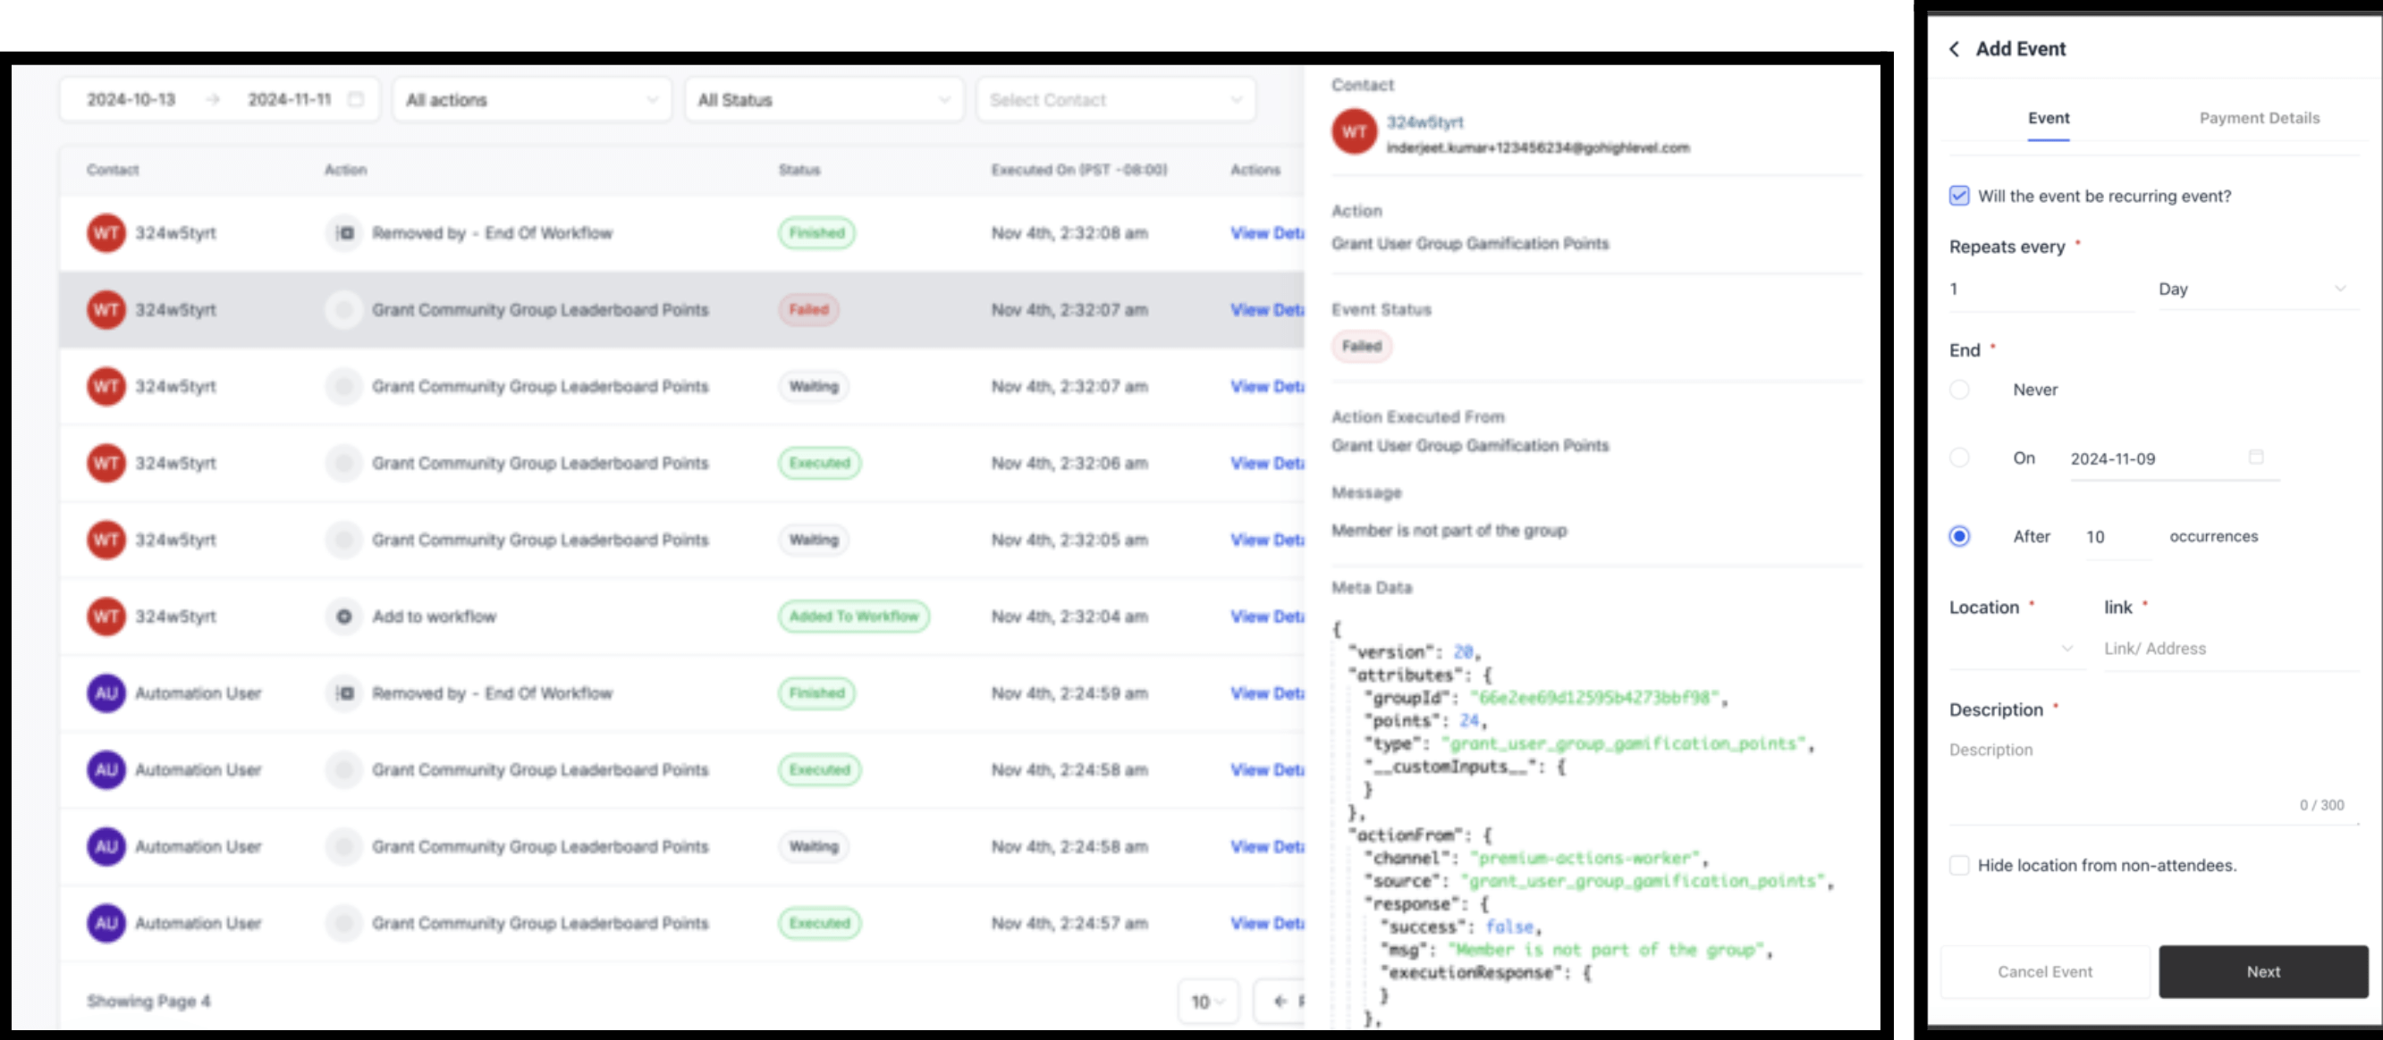
Task: Open the 324w5tyrt contact link in details
Action: [x=1424, y=122]
